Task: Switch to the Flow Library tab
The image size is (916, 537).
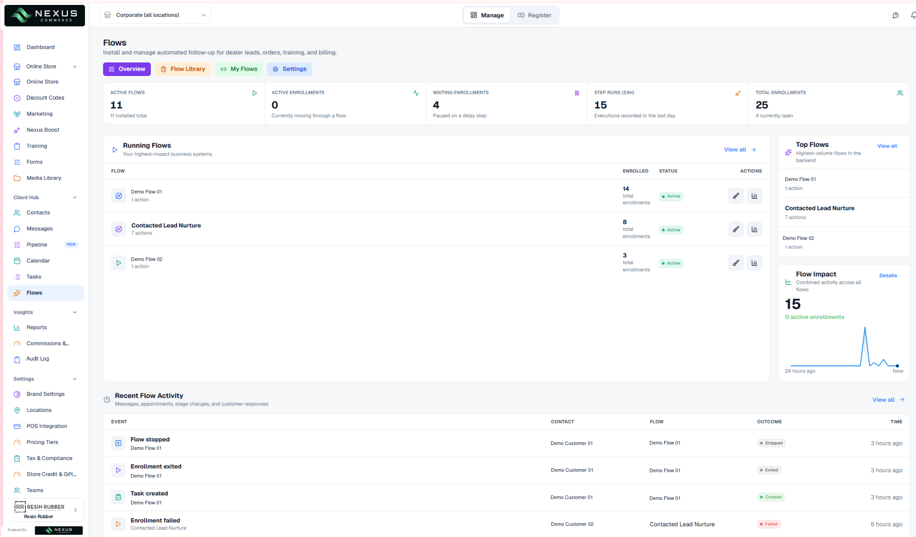Action: click(183, 69)
